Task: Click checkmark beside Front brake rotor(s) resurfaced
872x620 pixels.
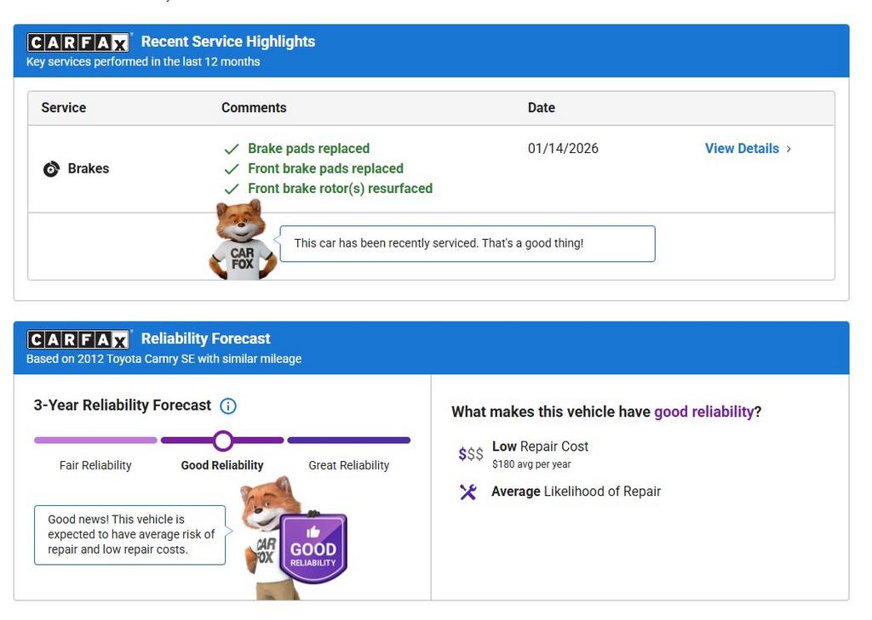Action: tap(231, 189)
